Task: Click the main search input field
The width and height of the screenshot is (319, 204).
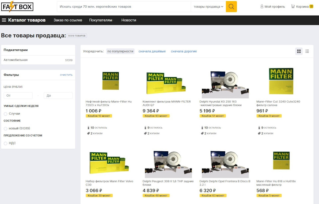Action: [x=124, y=7]
